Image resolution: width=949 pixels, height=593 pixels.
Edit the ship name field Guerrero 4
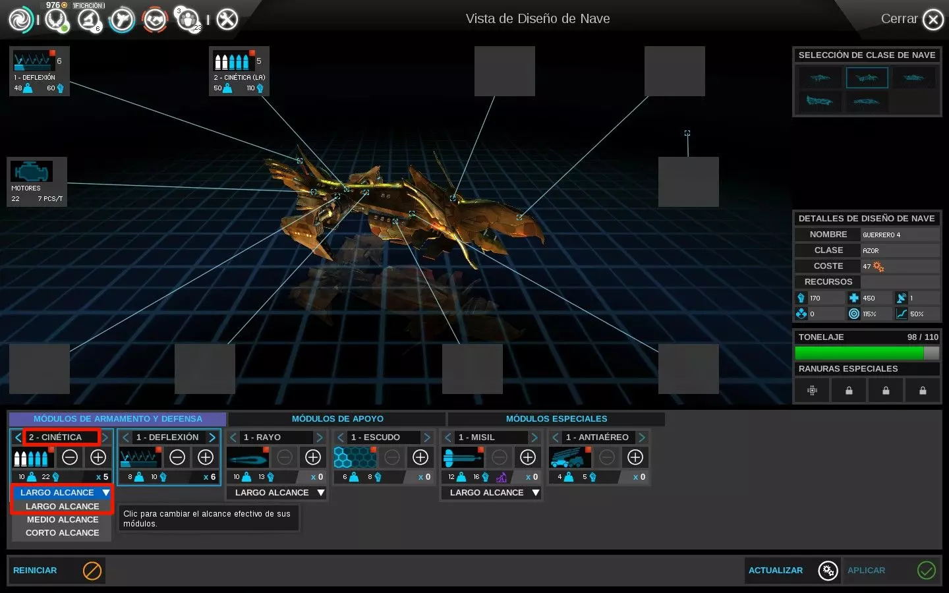click(x=900, y=235)
